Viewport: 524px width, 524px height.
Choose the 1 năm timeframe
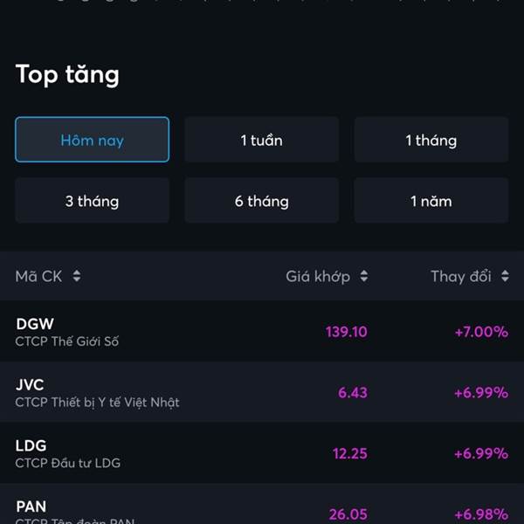431,201
